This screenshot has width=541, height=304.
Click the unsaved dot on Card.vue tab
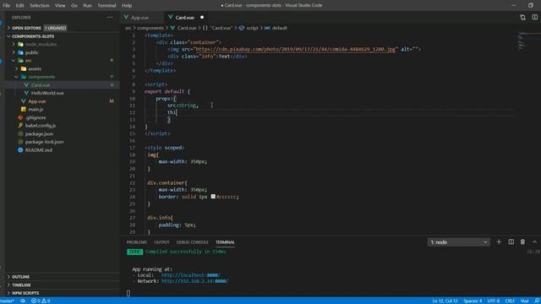pos(202,17)
